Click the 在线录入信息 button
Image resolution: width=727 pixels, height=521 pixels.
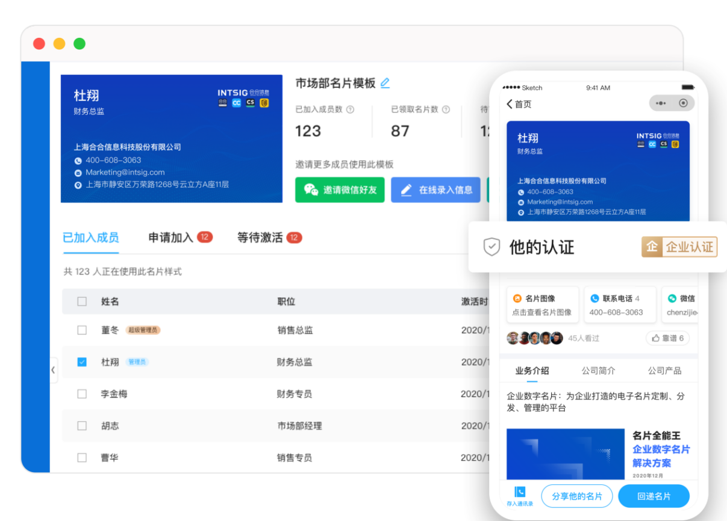coord(435,190)
